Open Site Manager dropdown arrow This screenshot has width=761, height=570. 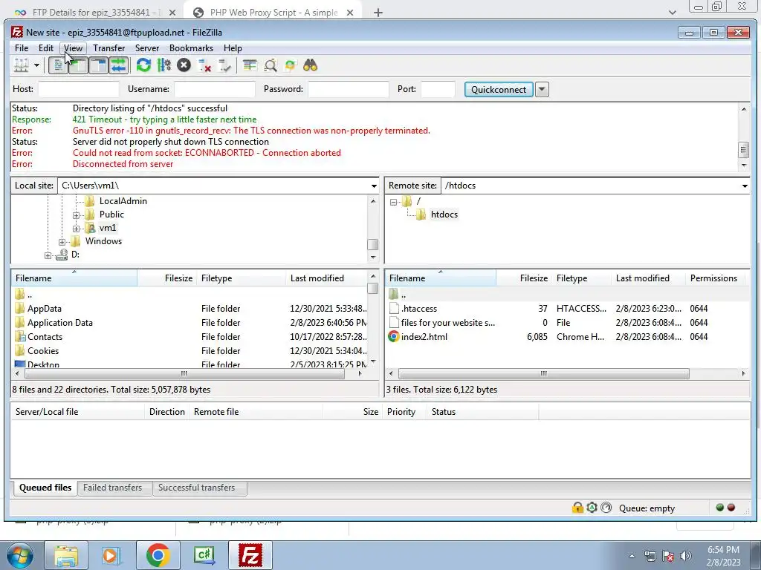[36, 65]
